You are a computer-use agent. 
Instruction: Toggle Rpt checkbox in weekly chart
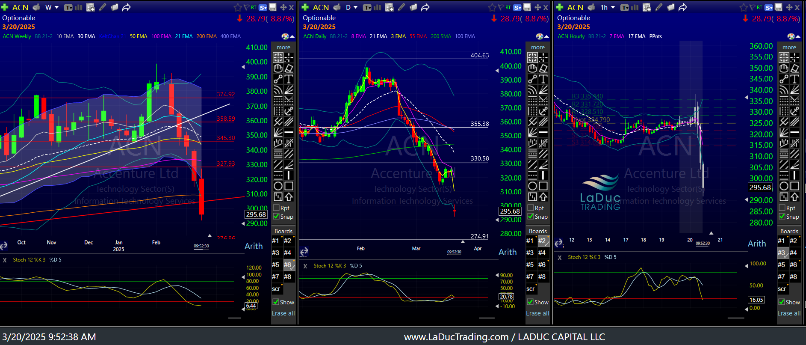tap(276, 208)
